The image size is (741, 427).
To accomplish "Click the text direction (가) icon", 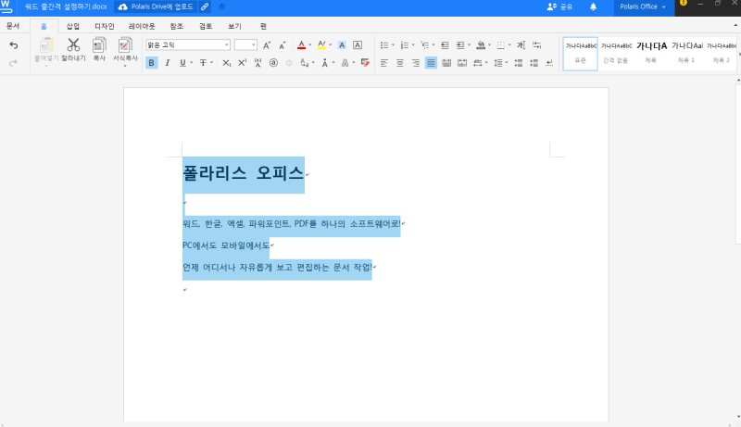I will (x=521, y=45).
